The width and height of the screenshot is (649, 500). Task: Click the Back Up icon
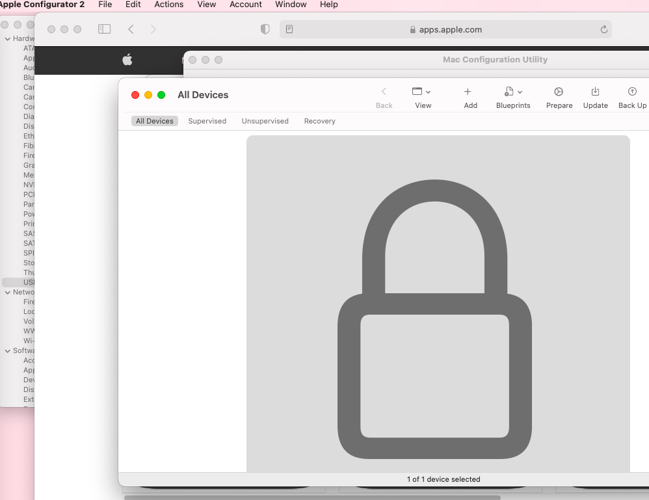click(632, 92)
